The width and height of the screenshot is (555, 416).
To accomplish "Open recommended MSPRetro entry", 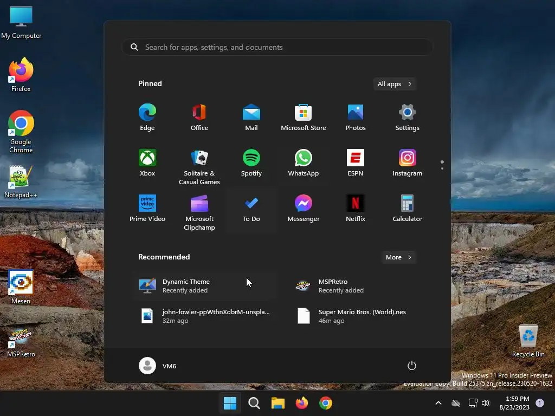I will pos(360,286).
